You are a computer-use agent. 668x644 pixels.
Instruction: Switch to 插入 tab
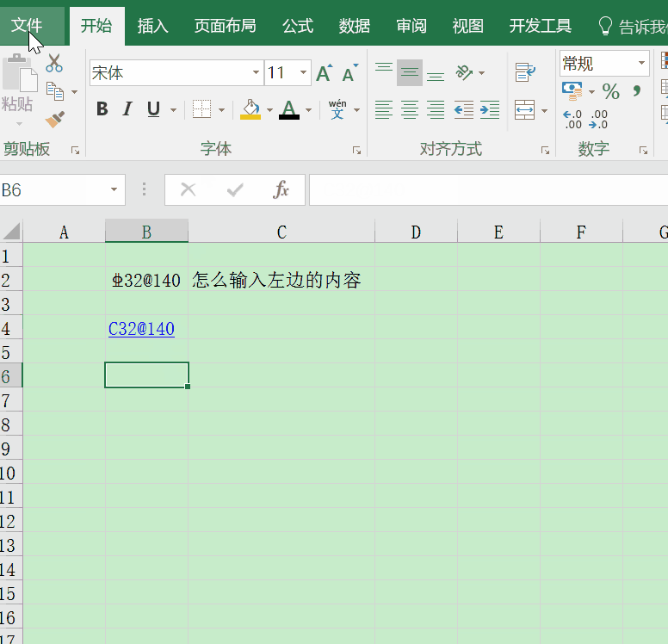coord(153,26)
